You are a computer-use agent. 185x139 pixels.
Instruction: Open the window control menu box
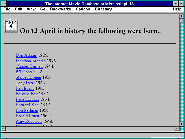click(4, 4)
